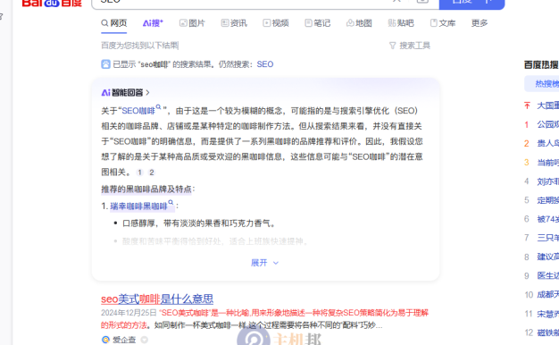Click the filter funnel icon beside 搜索工具
Image resolution: width=559 pixels, height=345 pixels.
(x=393, y=46)
